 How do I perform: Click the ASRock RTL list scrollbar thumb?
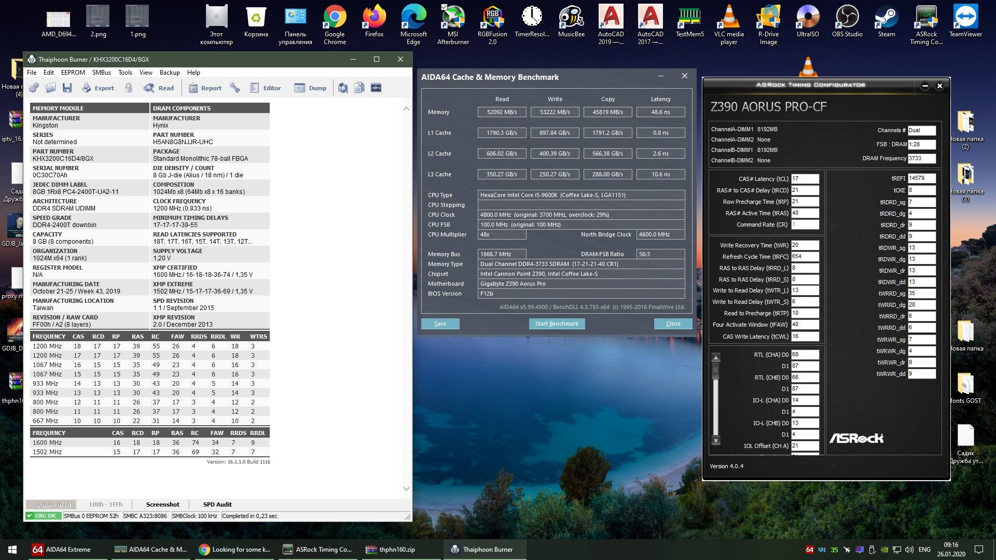[x=716, y=371]
